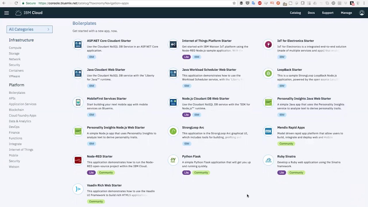Select the Watson category
368x207 pixels.
coord(14,167)
